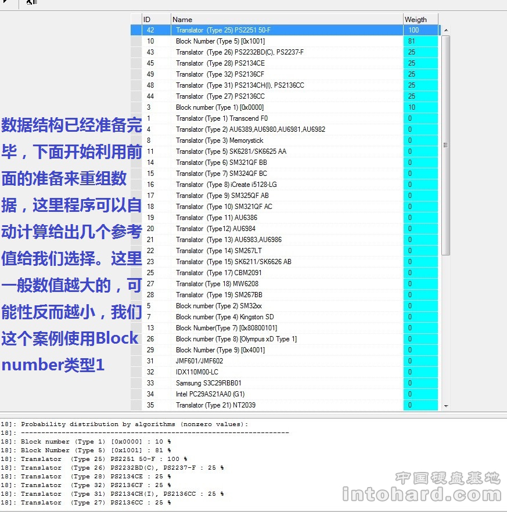Click Probability distribution line in log
The width and height of the screenshot is (507, 512).
point(134,424)
